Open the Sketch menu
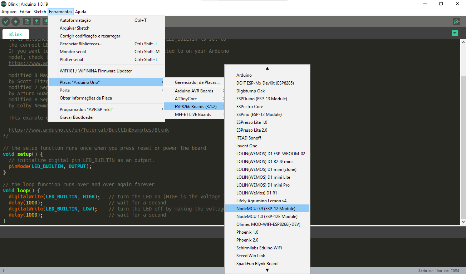This screenshot has width=466, height=274. pyautogui.click(x=40, y=12)
